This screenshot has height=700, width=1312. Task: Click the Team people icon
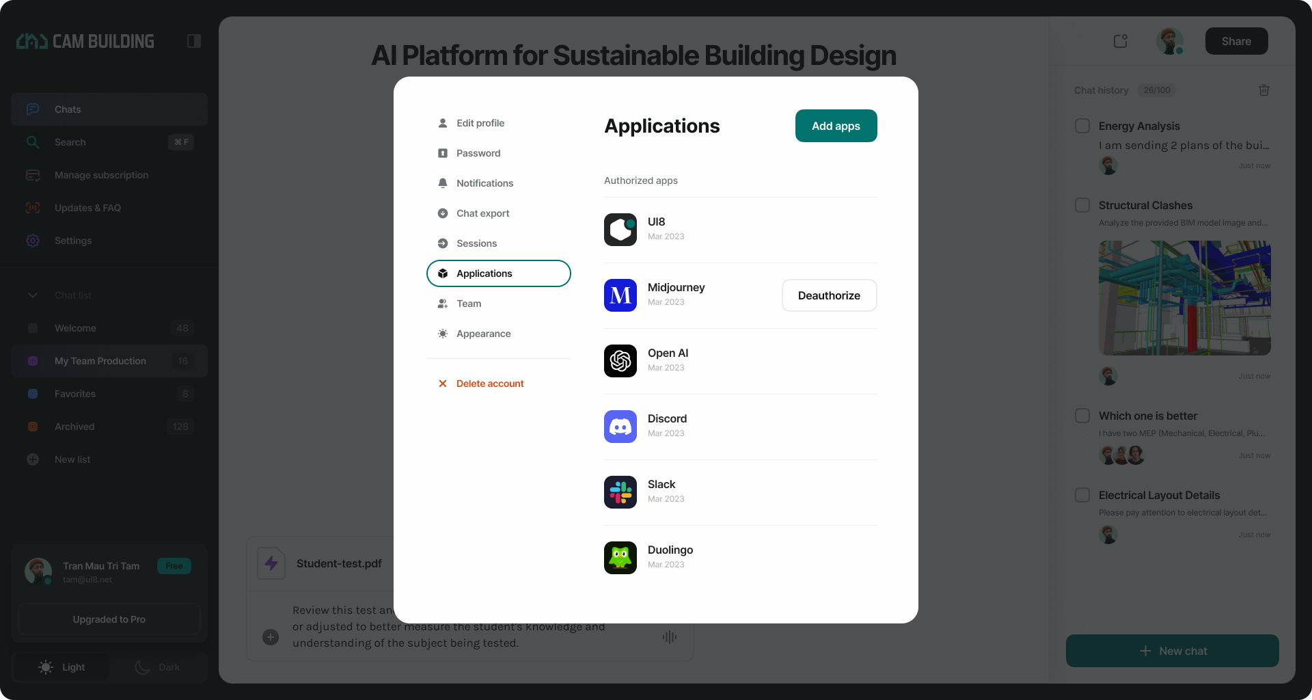443,304
